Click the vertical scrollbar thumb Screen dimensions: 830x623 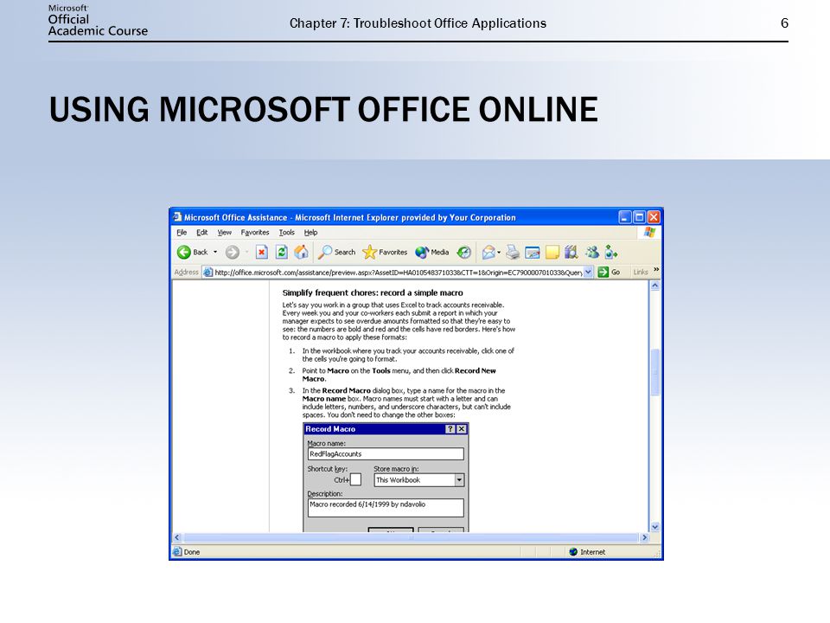coord(654,372)
